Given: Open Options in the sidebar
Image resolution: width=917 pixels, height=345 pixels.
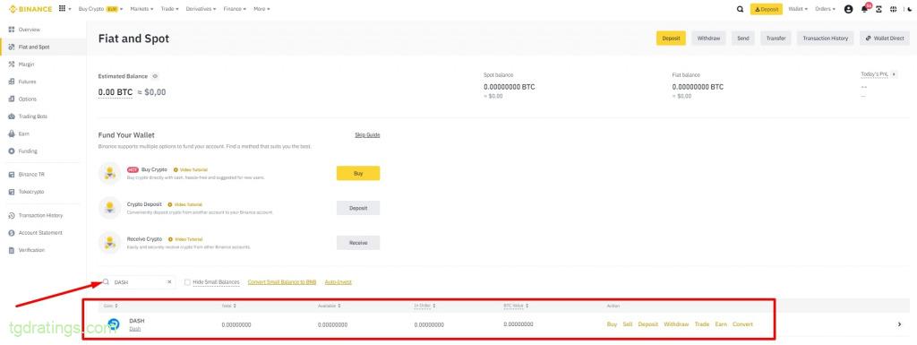Looking at the screenshot, I should tap(27, 99).
